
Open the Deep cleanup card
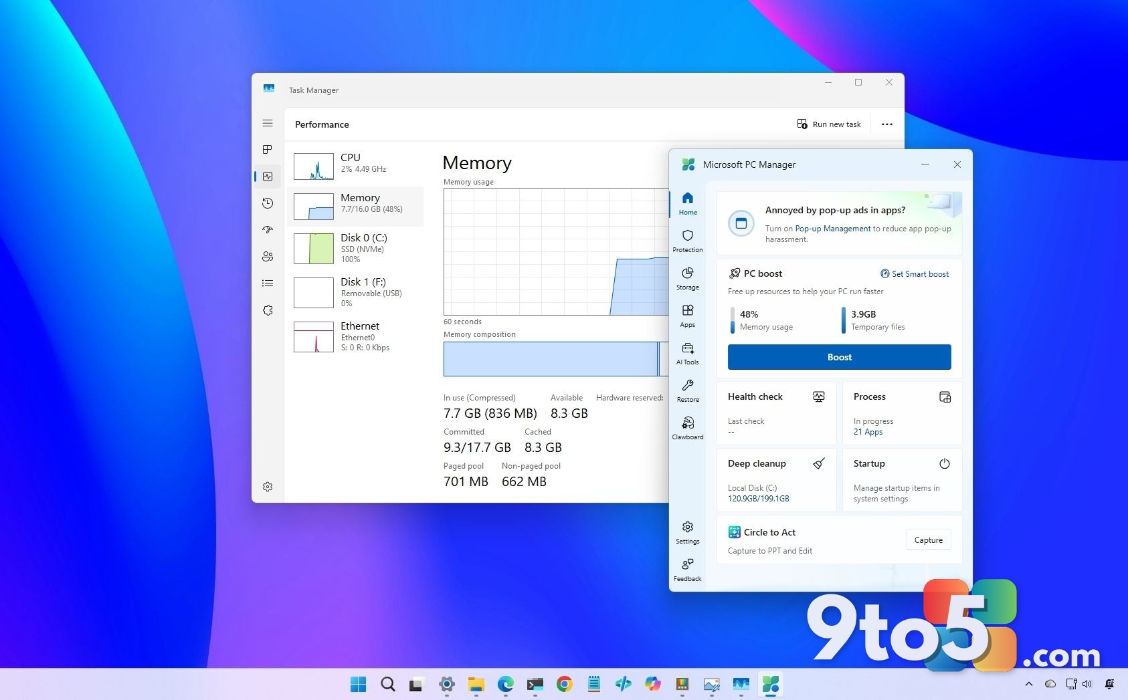tap(776, 480)
